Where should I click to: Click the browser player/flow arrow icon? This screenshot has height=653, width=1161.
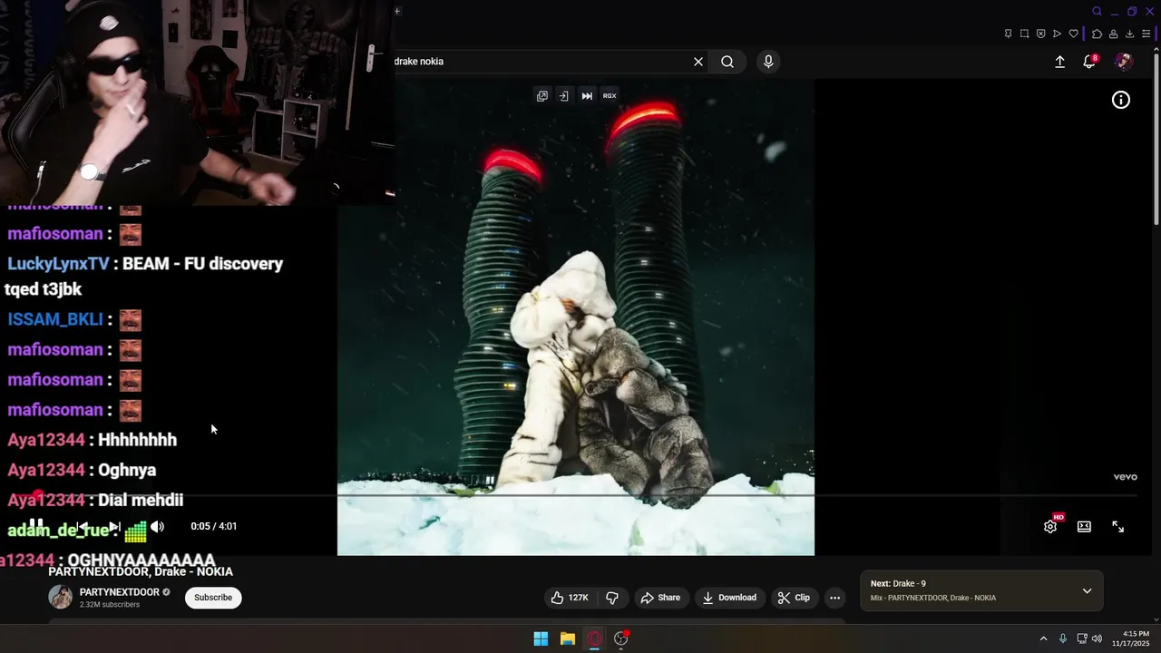[x=1057, y=34]
